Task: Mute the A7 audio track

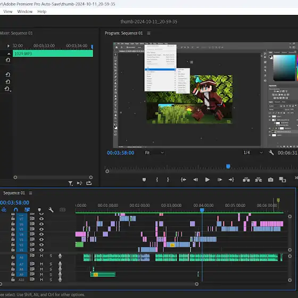Action: 42,264
